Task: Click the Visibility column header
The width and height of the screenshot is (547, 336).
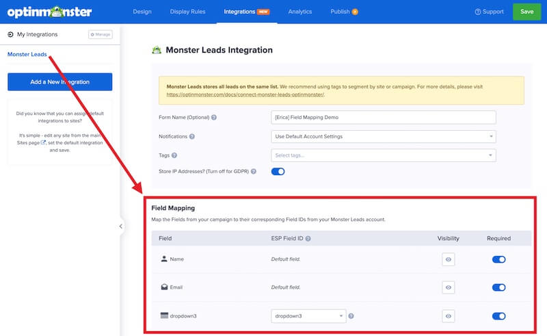Action: (x=449, y=239)
